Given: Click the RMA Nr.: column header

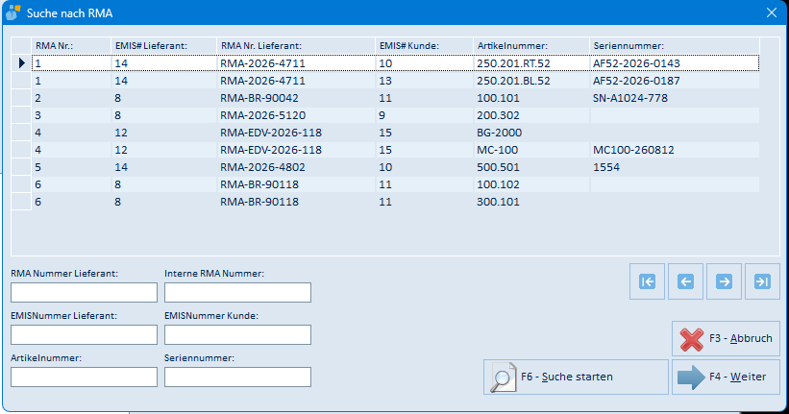Looking at the screenshot, I should tap(71, 46).
